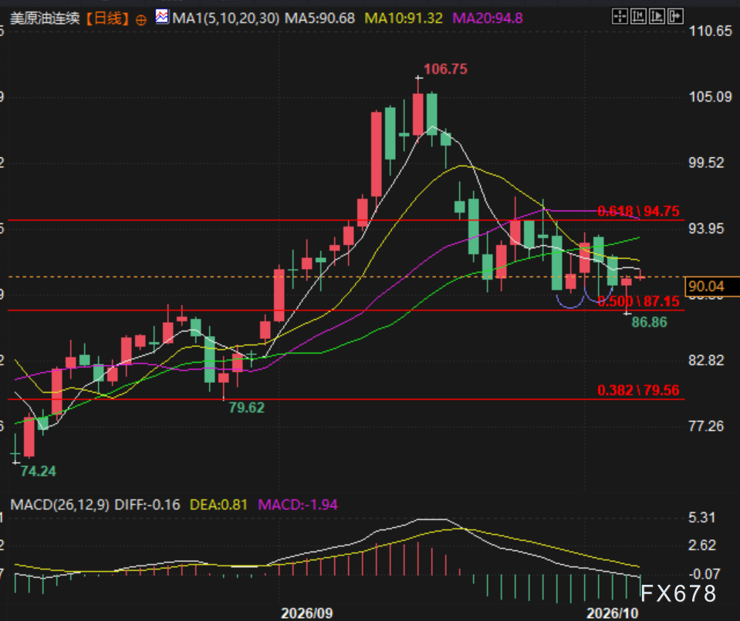This screenshot has height=621, width=740.
Task: Click the 5.31 MACD axis value
Action: (701, 518)
